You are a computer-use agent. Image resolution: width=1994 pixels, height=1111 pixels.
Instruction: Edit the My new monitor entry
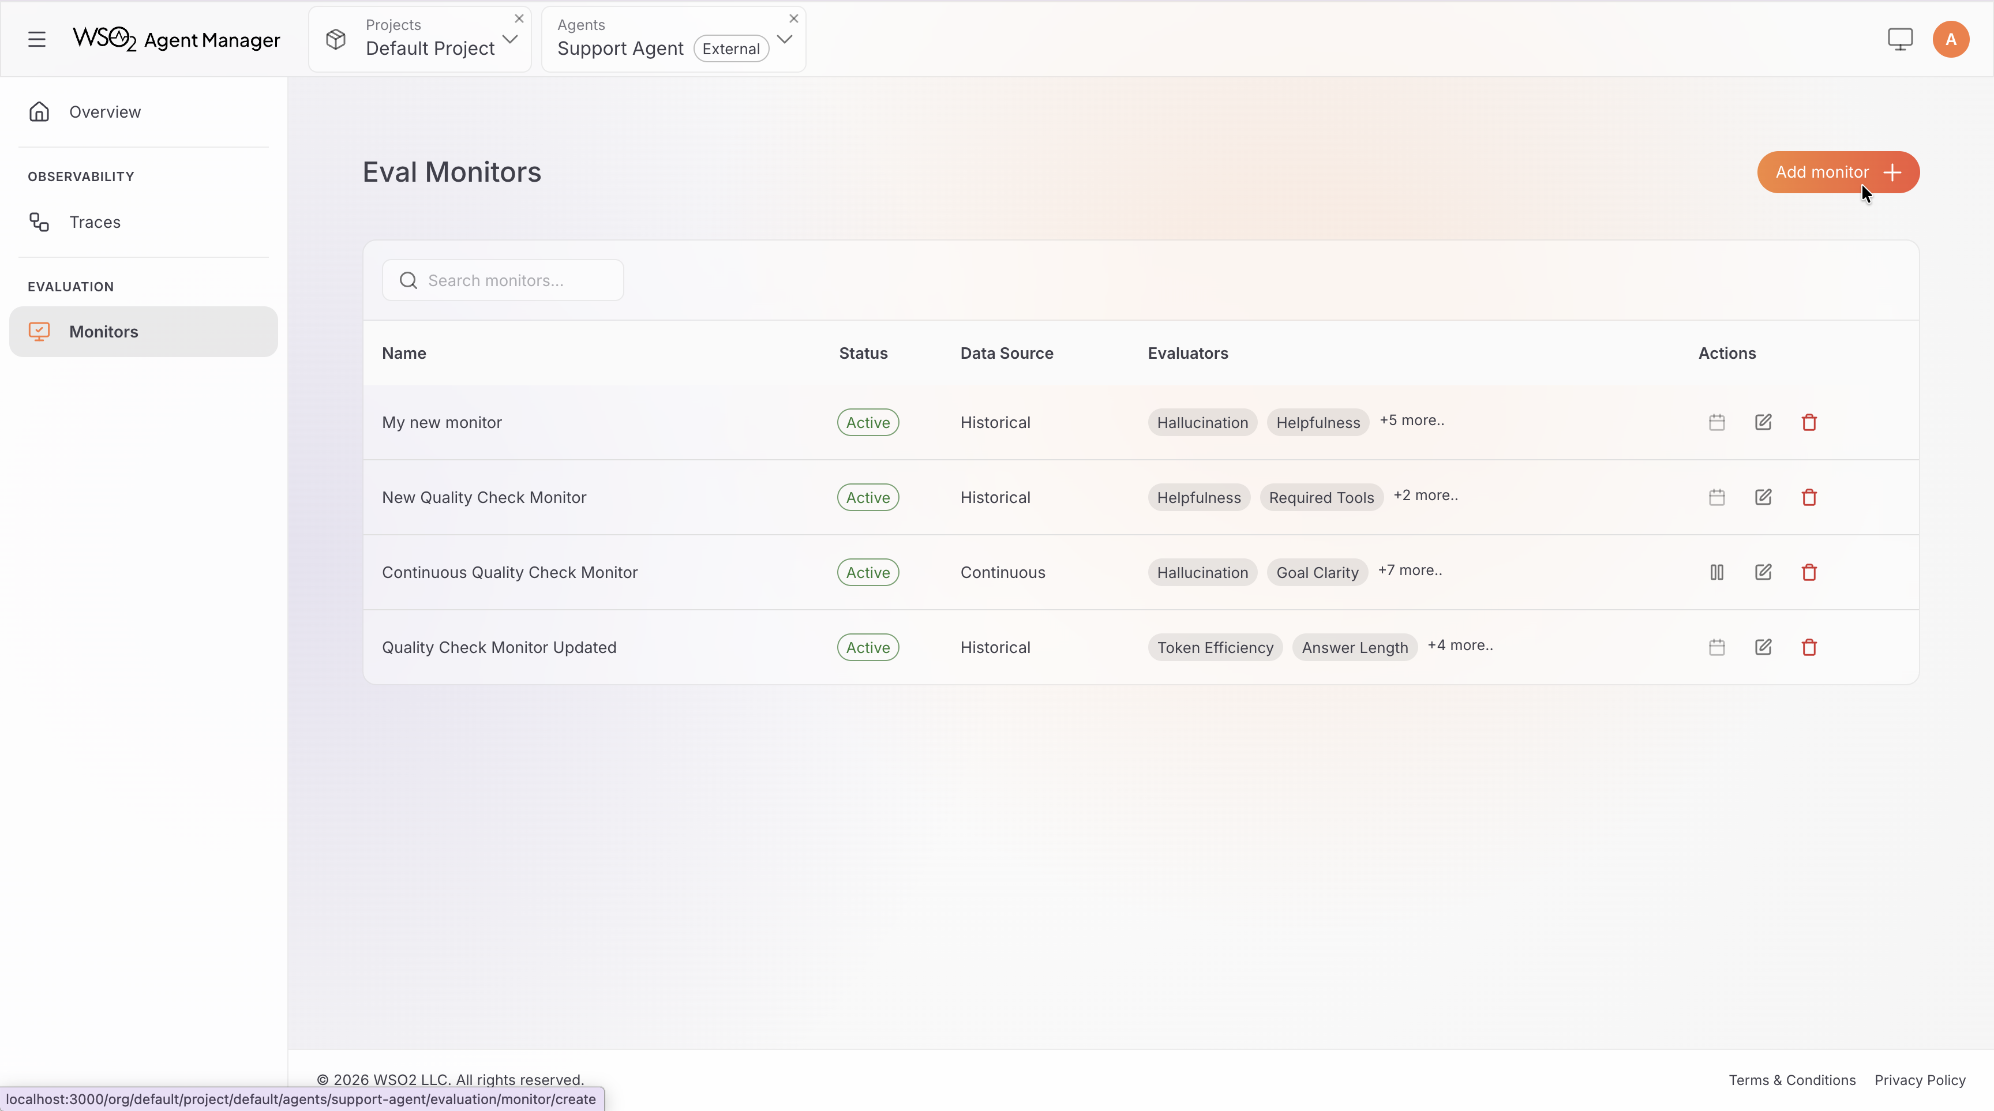coord(1763,422)
